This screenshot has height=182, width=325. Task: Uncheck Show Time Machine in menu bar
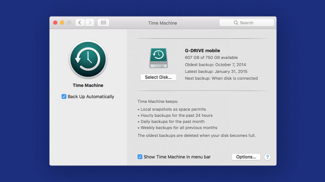[140, 157]
